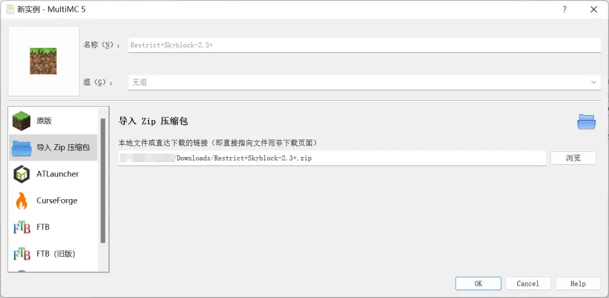The height and width of the screenshot is (298, 609).
Task: Expand the 无组 dropdown arrow
Action: tap(593, 82)
